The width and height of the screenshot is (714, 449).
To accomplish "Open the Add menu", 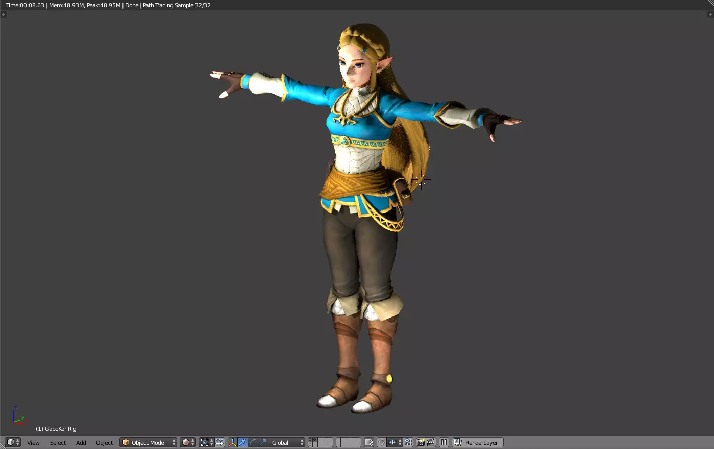I will click(81, 442).
